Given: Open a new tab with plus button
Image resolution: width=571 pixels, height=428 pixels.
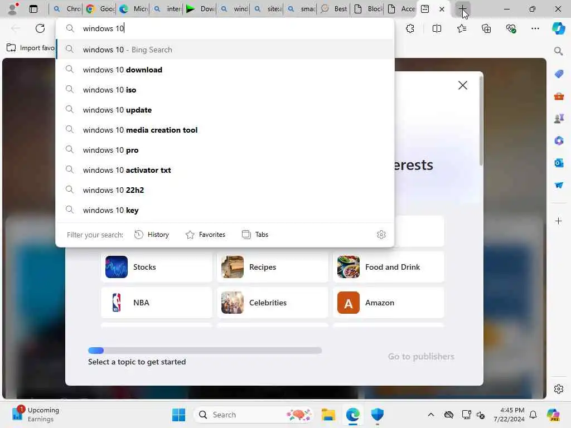Looking at the screenshot, I should click(462, 9).
